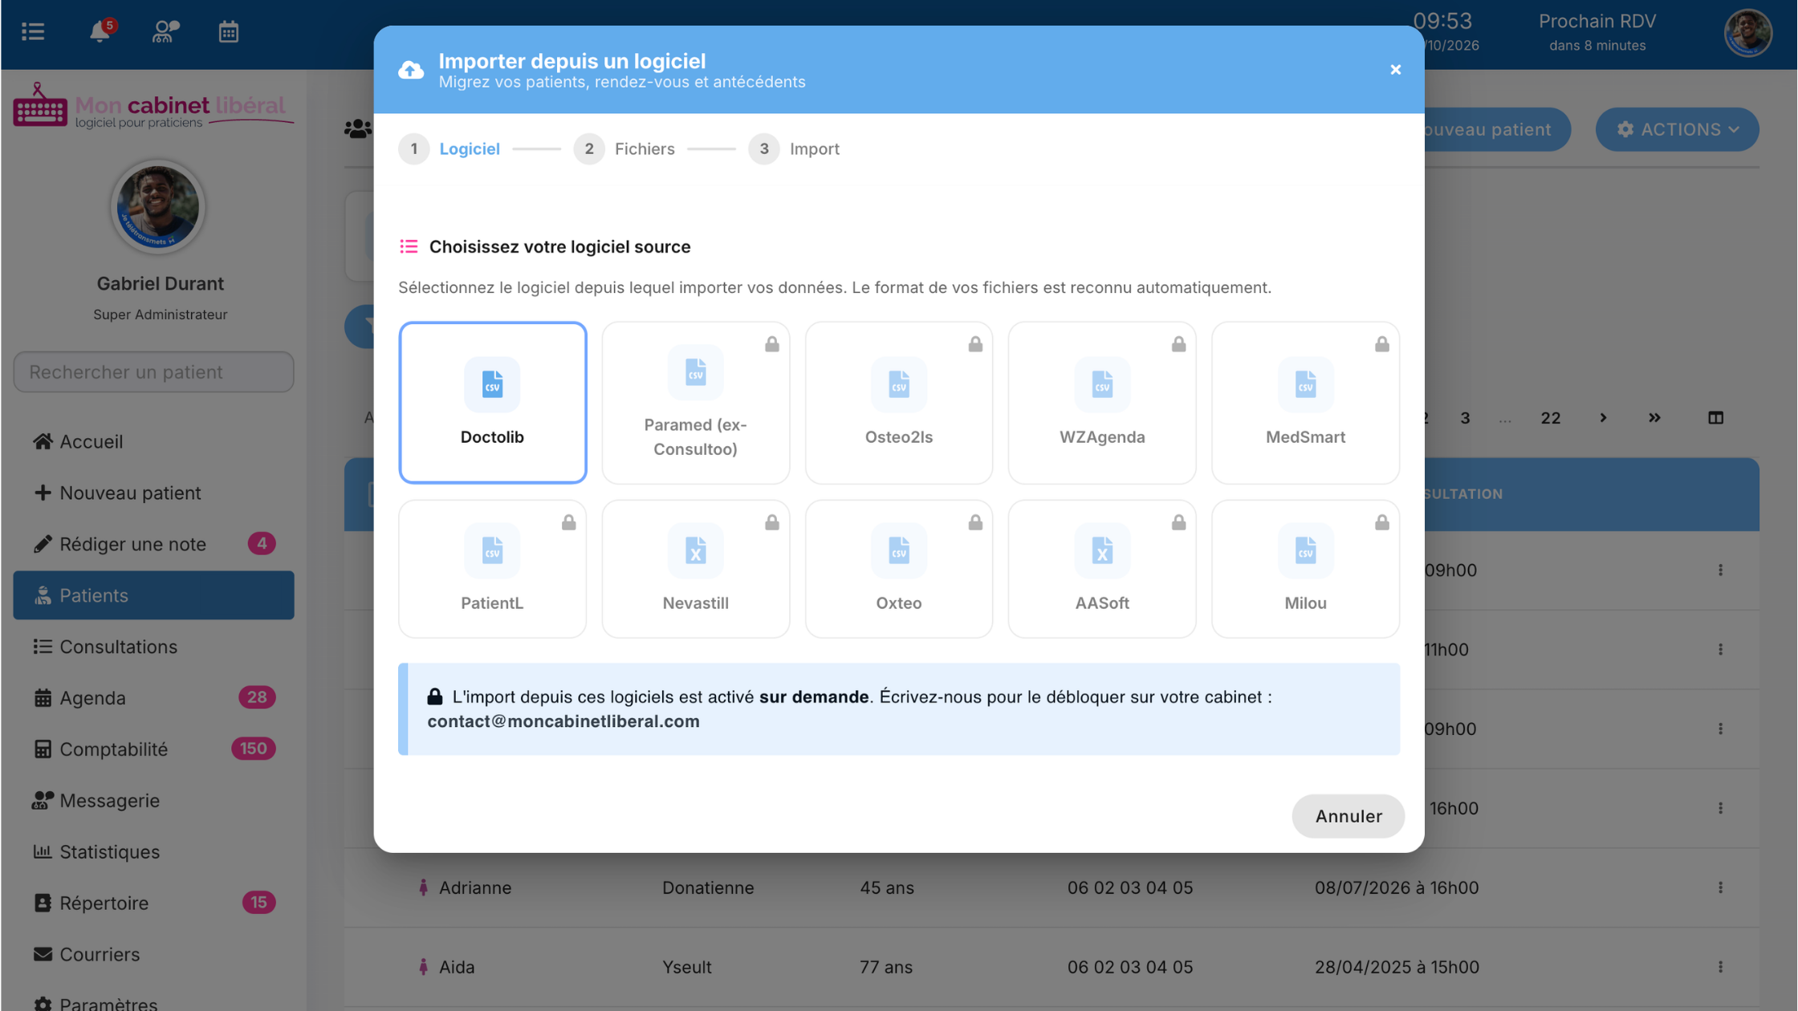Go to step 3 Import
1798x1011 pixels.
tap(794, 149)
